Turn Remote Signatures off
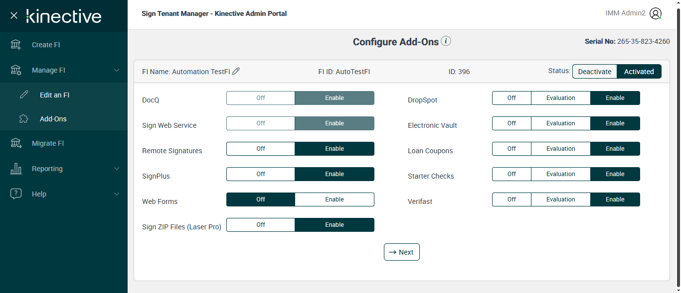Viewport: 681px width, 293px height. pyautogui.click(x=261, y=149)
